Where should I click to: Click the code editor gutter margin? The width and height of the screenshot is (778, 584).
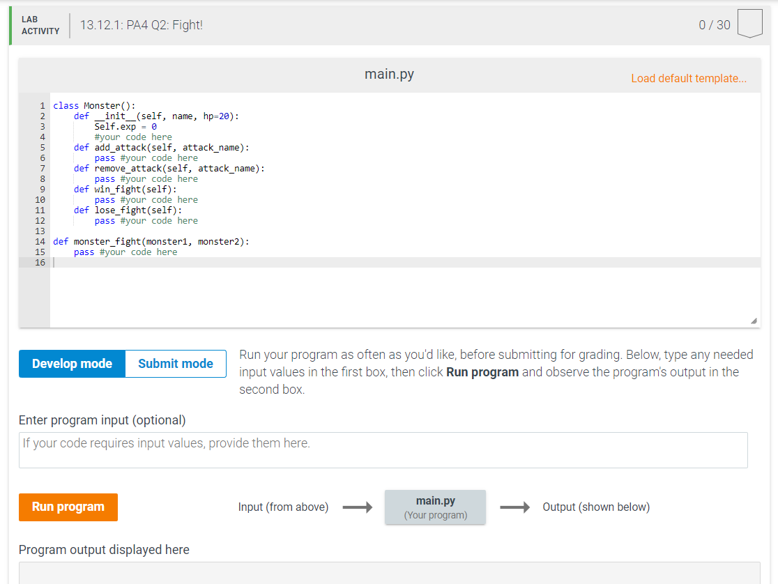point(34,209)
